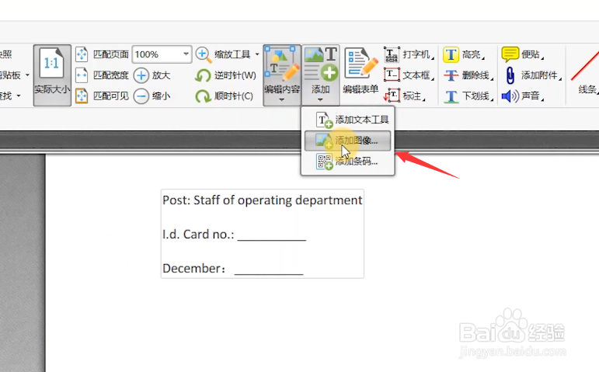Image resolution: width=599 pixels, height=372 pixels.
Task: Expand the Zoom Tool dropdown arrow
Action: click(x=257, y=54)
